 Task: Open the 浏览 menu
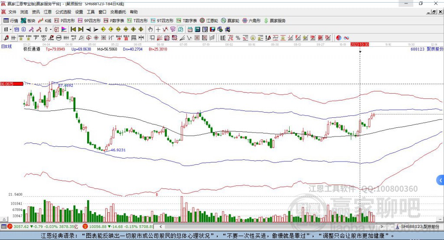[x=24, y=12]
